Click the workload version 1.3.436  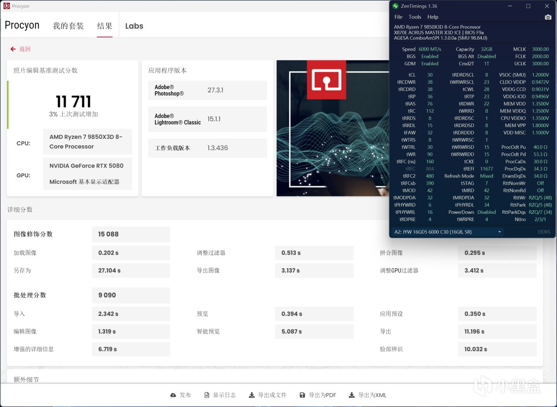coord(218,148)
